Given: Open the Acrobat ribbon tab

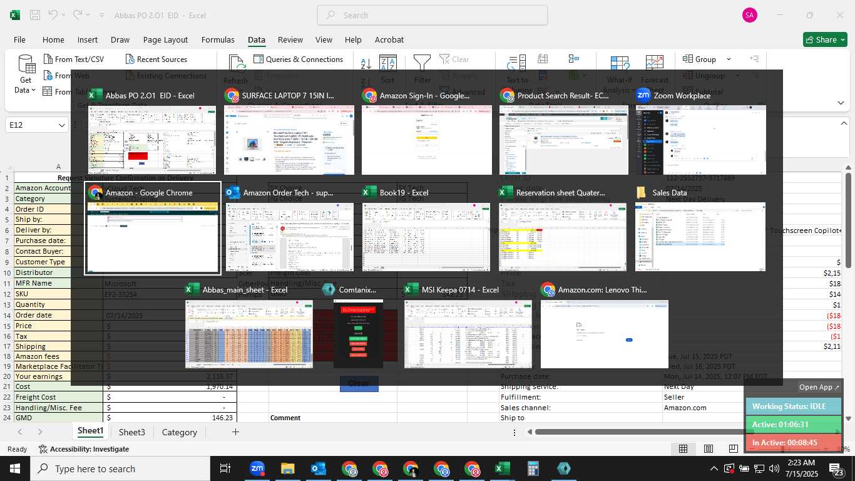Looking at the screenshot, I should 389,39.
